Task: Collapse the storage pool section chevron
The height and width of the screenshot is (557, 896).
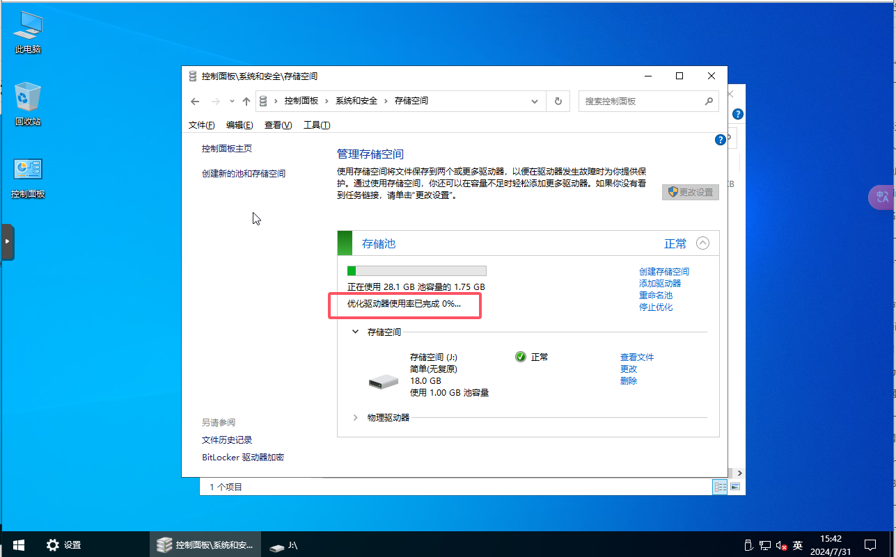Action: click(x=702, y=243)
